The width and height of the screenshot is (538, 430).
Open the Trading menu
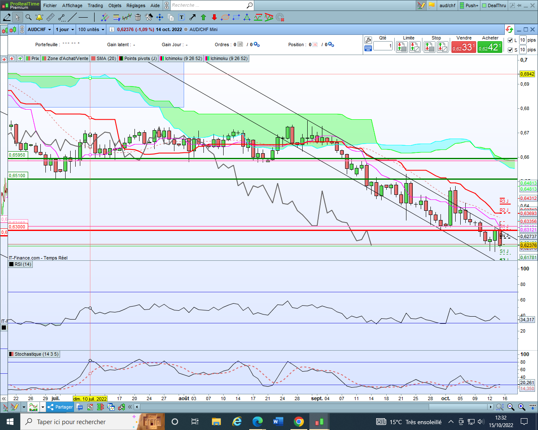pyautogui.click(x=95, y=5)
